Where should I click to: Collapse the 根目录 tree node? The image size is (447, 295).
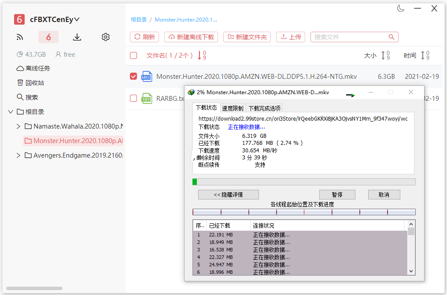pos(11,112)
